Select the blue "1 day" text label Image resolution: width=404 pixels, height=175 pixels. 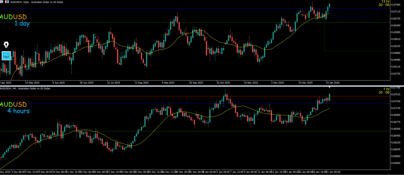(x=22, y=24)
